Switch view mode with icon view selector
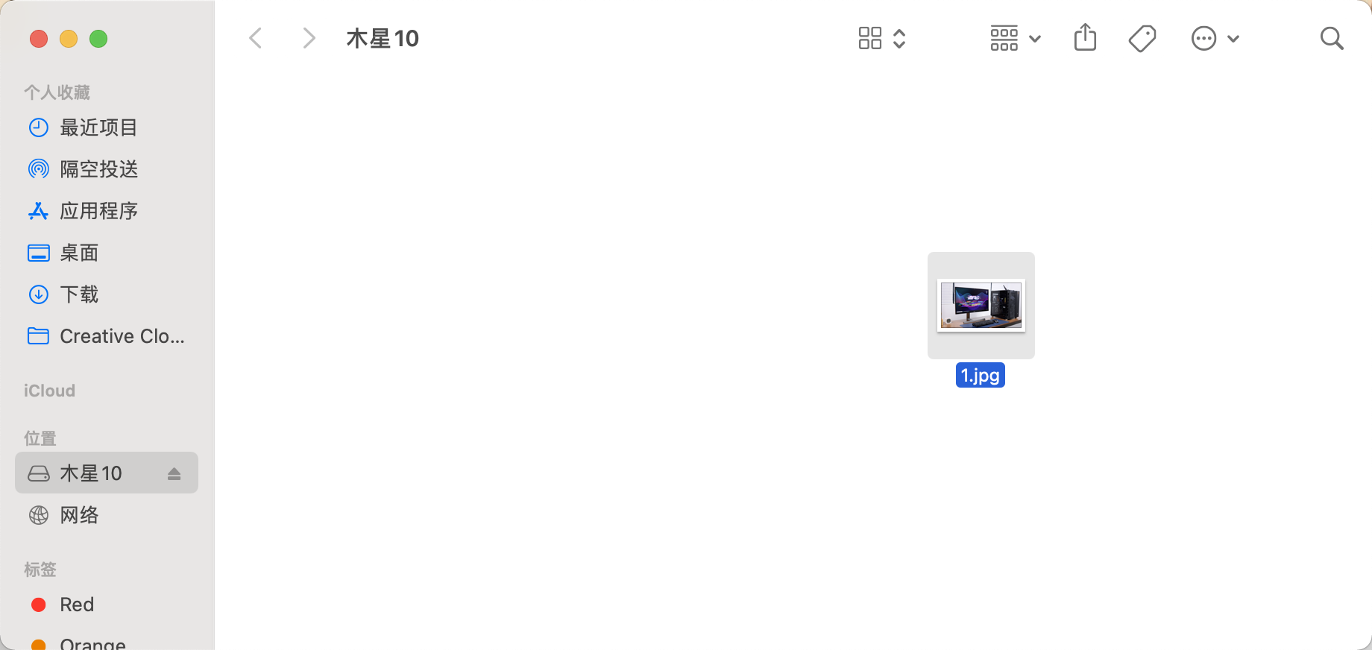Image resolution: width=1372 pixels, height=650 pixels. tap(881, 38)
